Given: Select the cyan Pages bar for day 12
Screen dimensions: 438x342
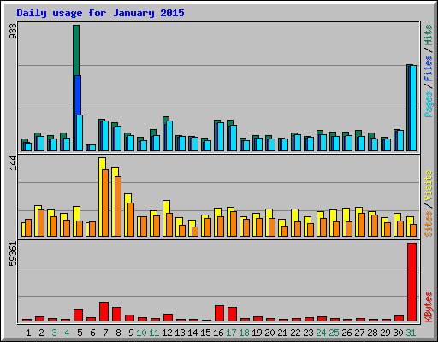Looking at the screenshot, I should [x=169, y=136].
